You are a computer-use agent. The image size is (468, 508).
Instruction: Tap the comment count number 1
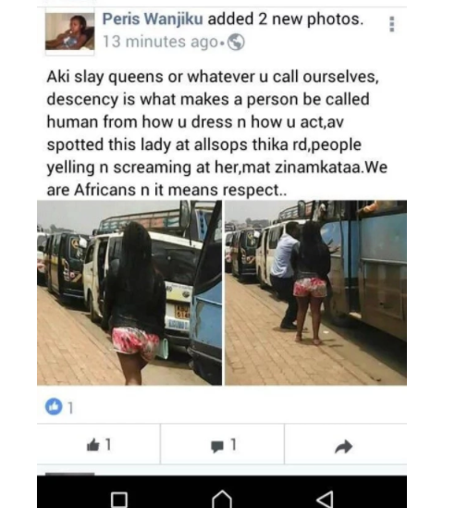click(x=233, y=444)
